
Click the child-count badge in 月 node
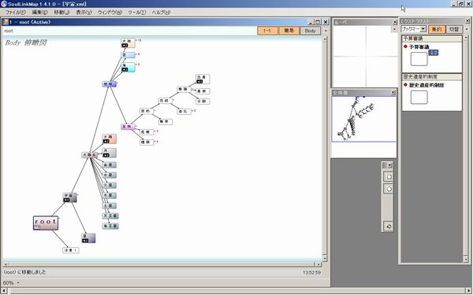click(106, 155)
